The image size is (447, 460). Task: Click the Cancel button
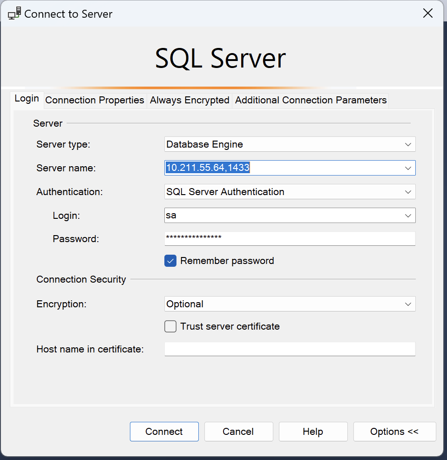pos(238,432)
